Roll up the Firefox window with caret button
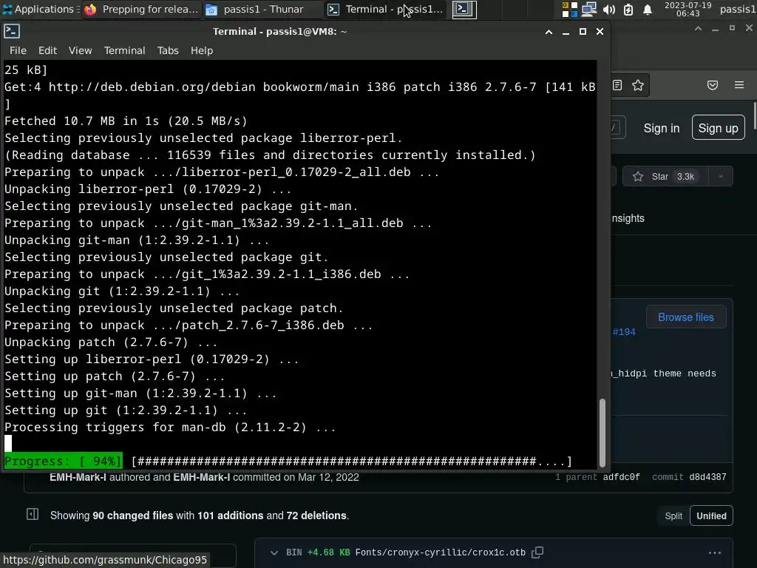The height and width of the screenshot is (568, 757). pyautogui.click(x=698, y=29)
